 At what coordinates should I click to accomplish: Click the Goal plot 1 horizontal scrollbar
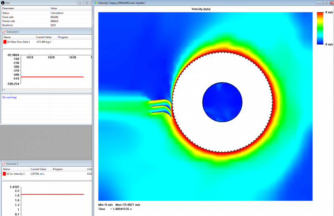point(47,90)
